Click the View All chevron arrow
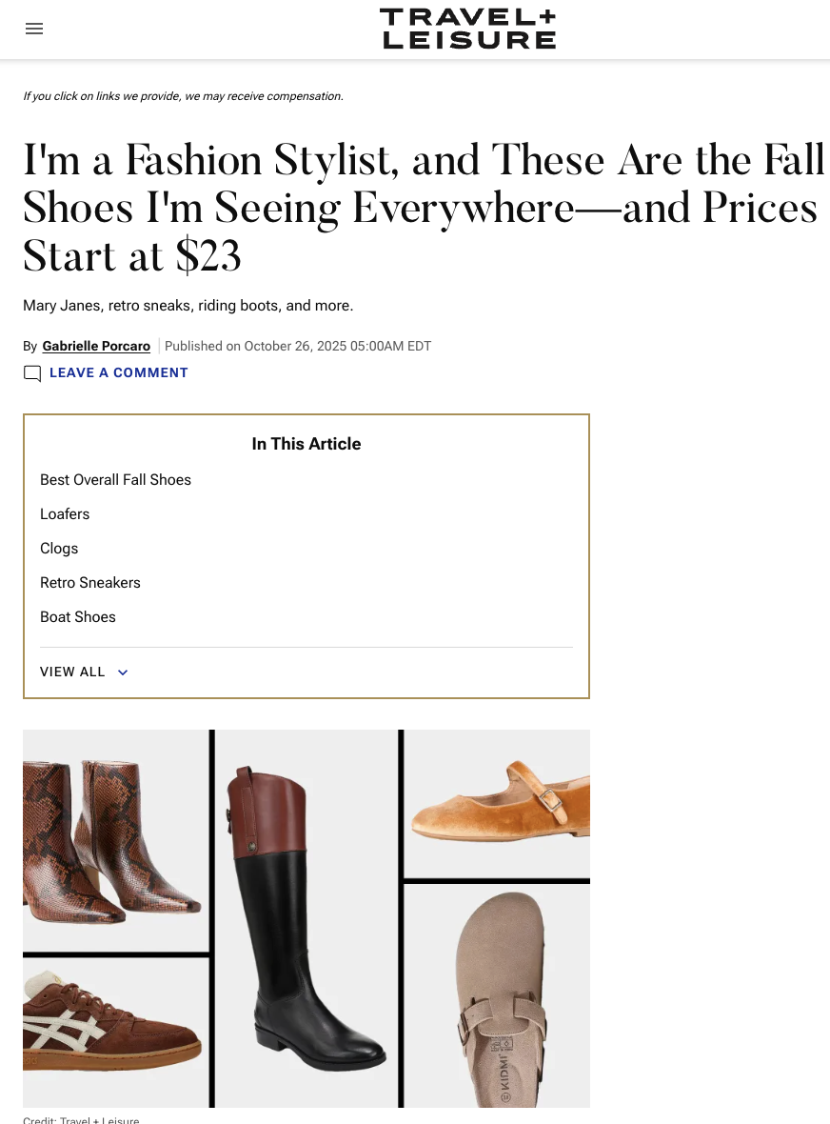Viewport: 830px width, 1124px height. pyautogui.click(x=123, y=672)
